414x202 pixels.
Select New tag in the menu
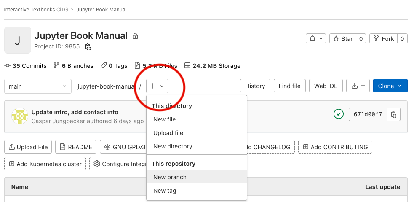click(x=197, y=190)
